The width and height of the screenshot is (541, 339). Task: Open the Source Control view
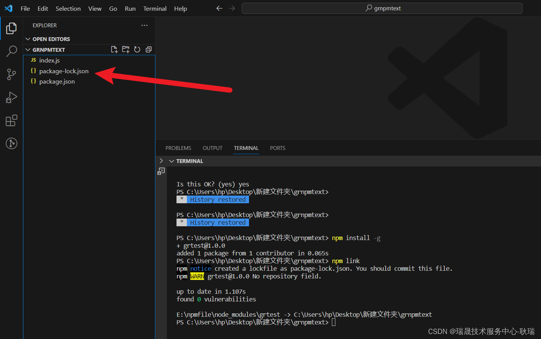[x=12, y=74]
